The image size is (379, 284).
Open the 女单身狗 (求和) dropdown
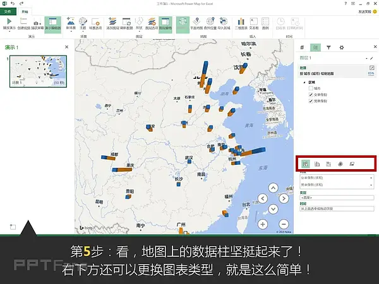click(x=371, y=178)
